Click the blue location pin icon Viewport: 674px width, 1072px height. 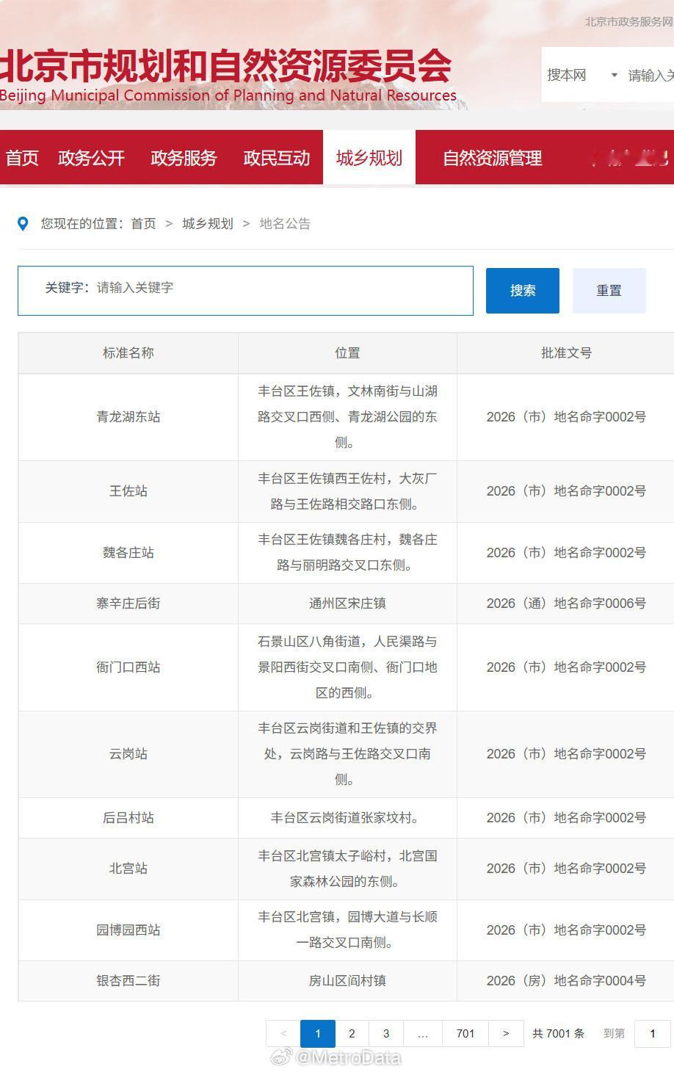tap(23, 224)
